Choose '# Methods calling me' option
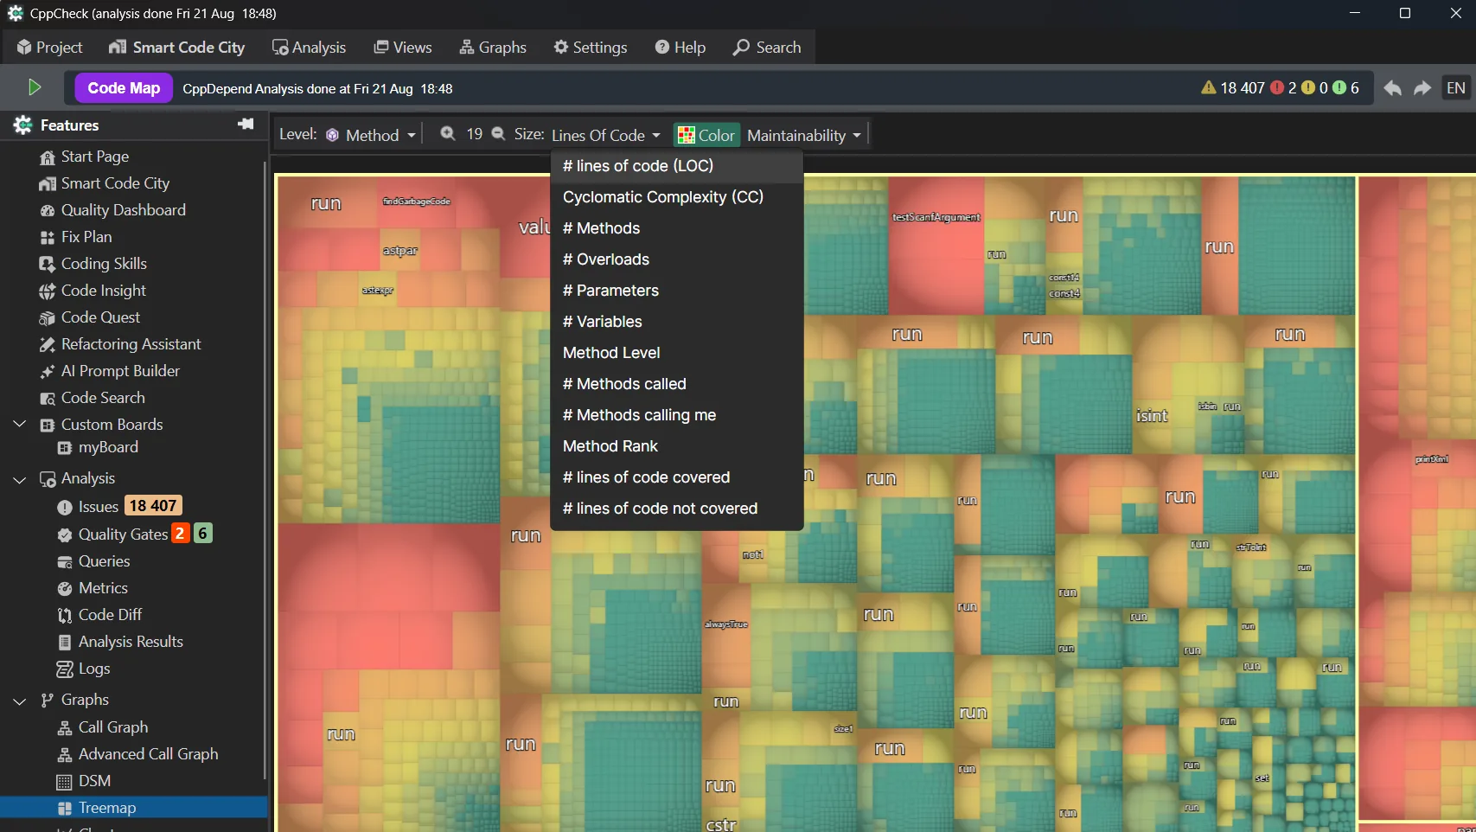This screenshot has width=1476, height=832. click(x=677, y=415)
